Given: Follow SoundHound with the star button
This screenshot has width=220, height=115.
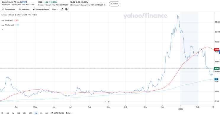Looking at the screenshot, I should [x=114, y=4].
